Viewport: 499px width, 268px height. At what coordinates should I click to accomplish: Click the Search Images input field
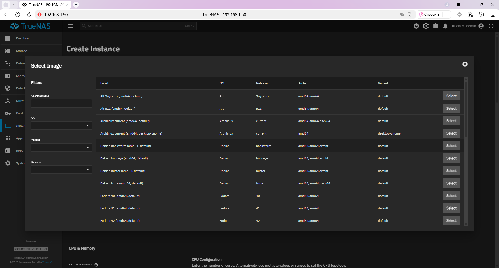click(x=62, y=103)
